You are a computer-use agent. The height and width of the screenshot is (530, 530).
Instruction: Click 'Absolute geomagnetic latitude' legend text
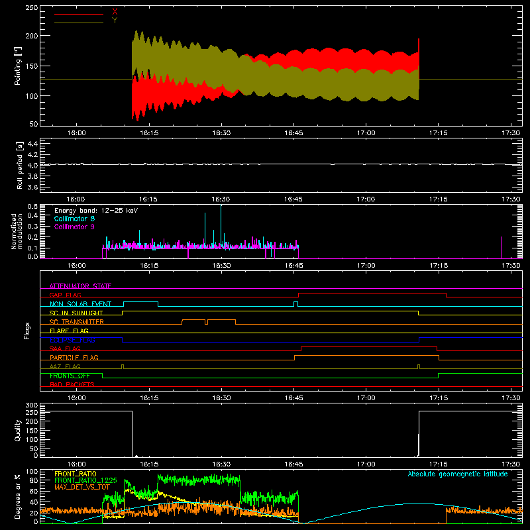click(x=458, y=474)
